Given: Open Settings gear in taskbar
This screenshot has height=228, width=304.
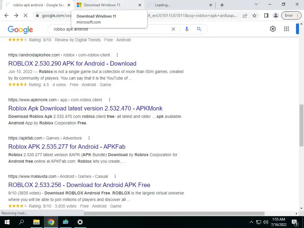Looking at the screenshot, I should coord(80,222).
